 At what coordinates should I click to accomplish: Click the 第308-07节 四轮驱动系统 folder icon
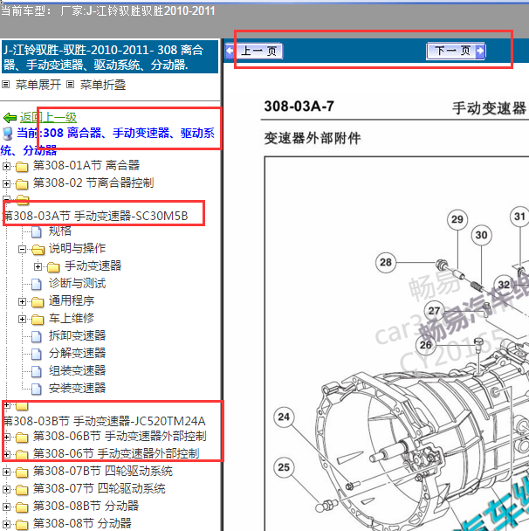(22, 490)
